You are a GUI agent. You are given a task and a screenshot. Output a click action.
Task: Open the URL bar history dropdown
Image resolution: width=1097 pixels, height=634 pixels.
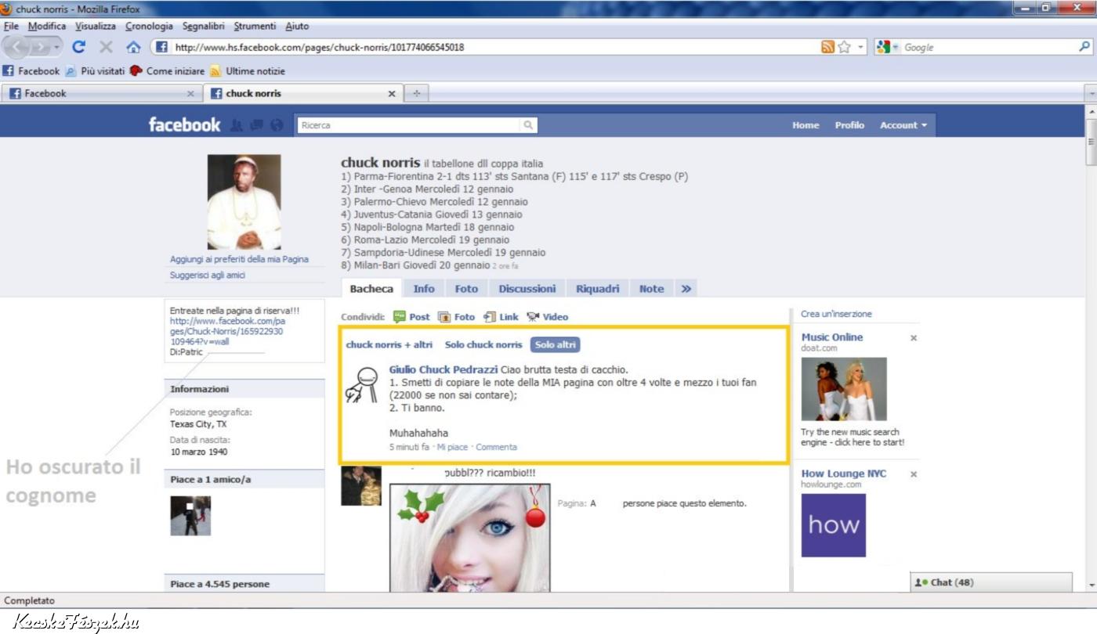(862, 47)
